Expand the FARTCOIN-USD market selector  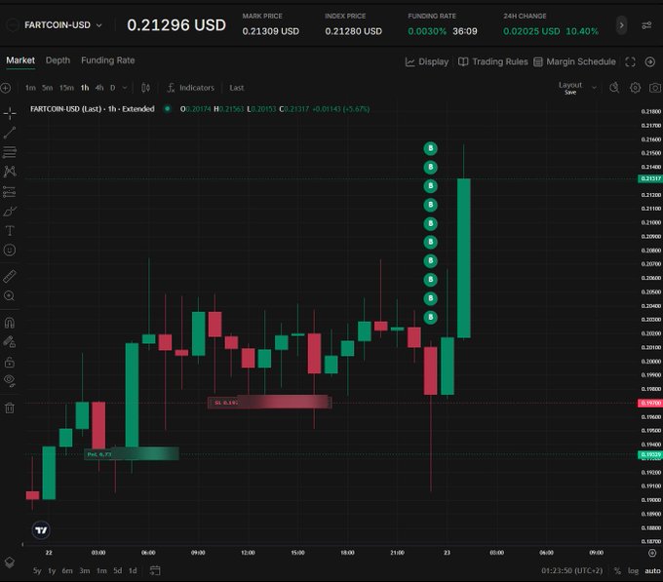[63, 25]
